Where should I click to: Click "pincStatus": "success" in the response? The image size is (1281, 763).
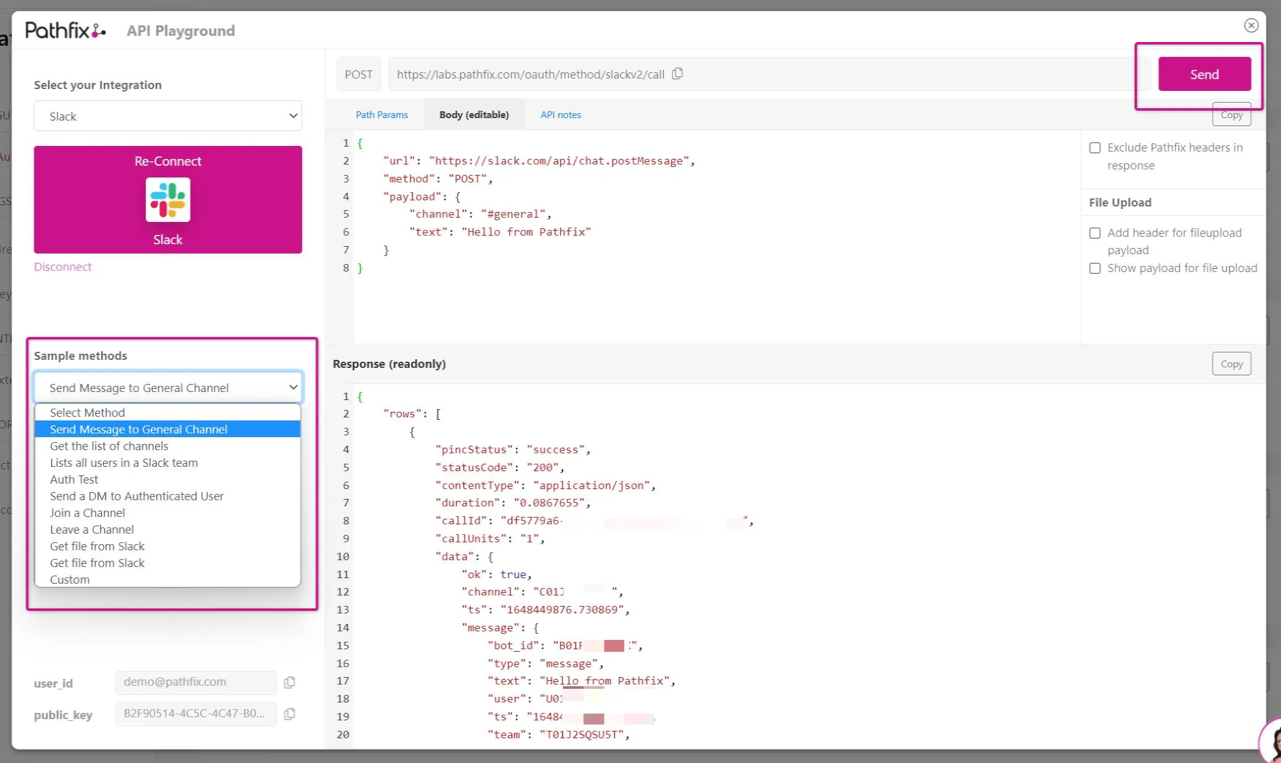tap(513, 450)
